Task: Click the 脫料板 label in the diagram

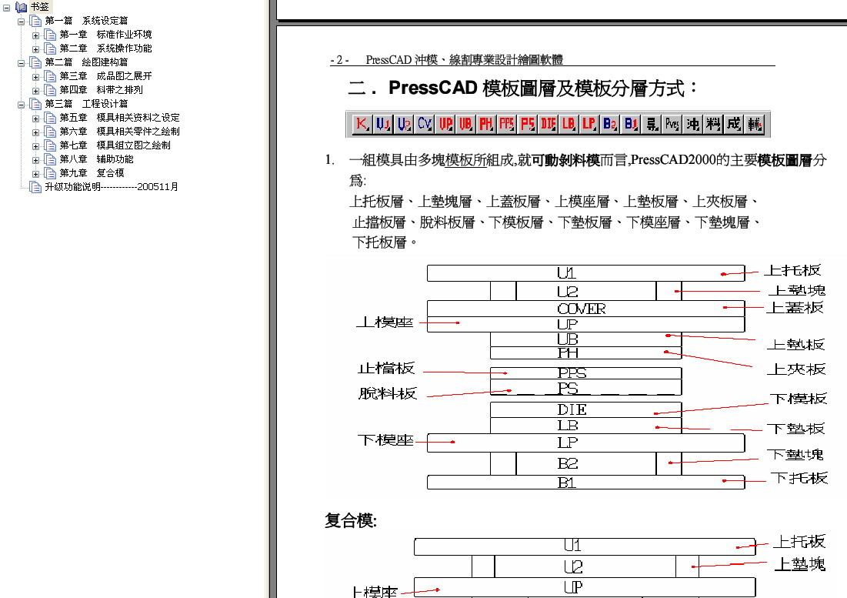Action: click(387, 394)
